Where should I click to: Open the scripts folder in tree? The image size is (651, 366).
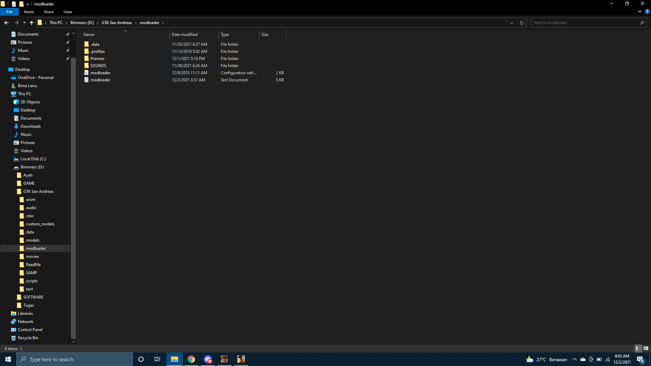[32, 281]
